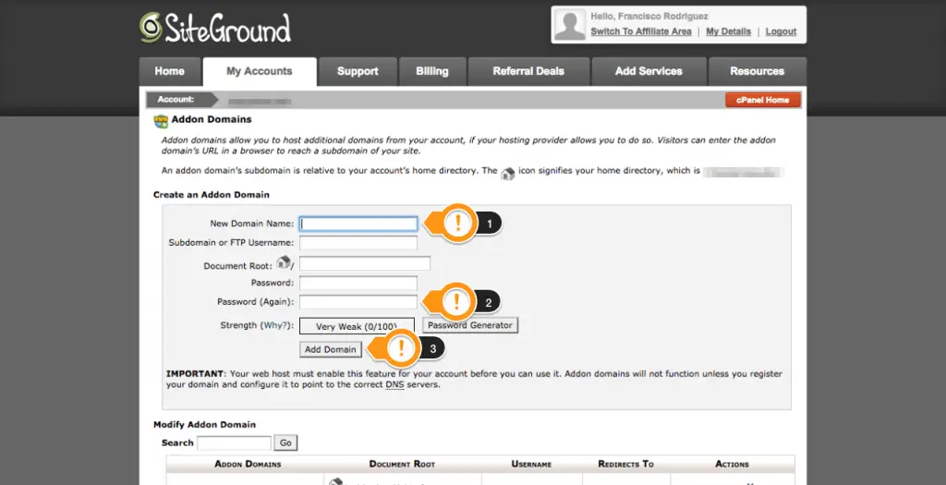Click home directory icon beside Document Root

click(283, 262)
